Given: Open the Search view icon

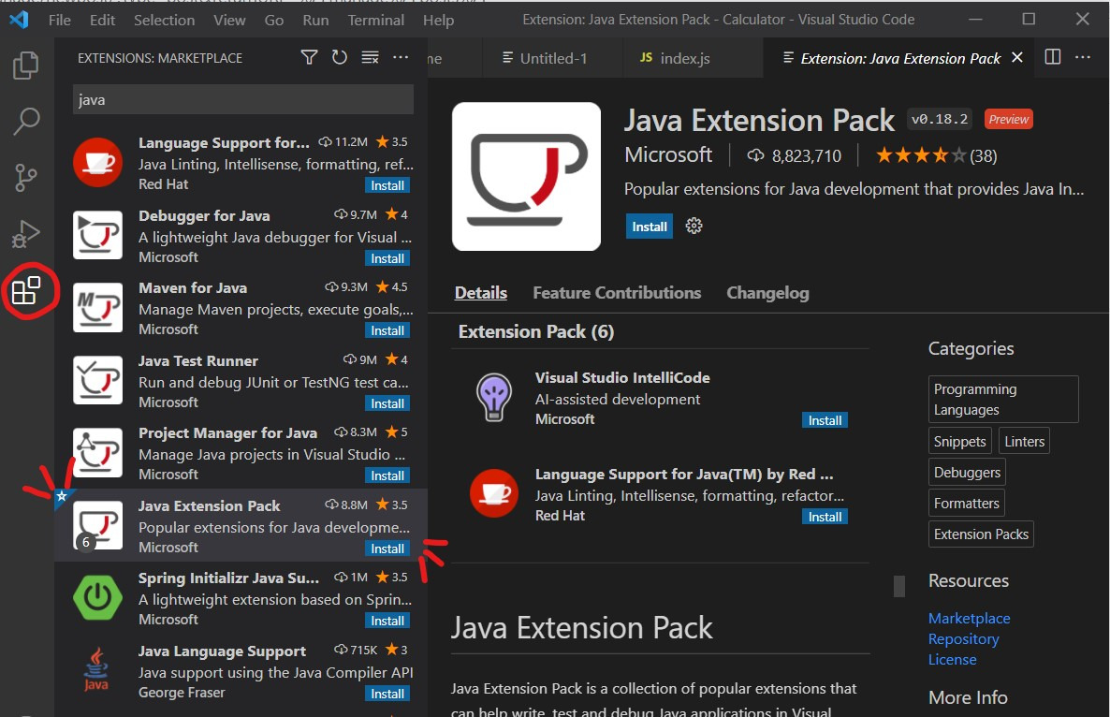Looking at the screenshot, I should click(x=26, y=122).
